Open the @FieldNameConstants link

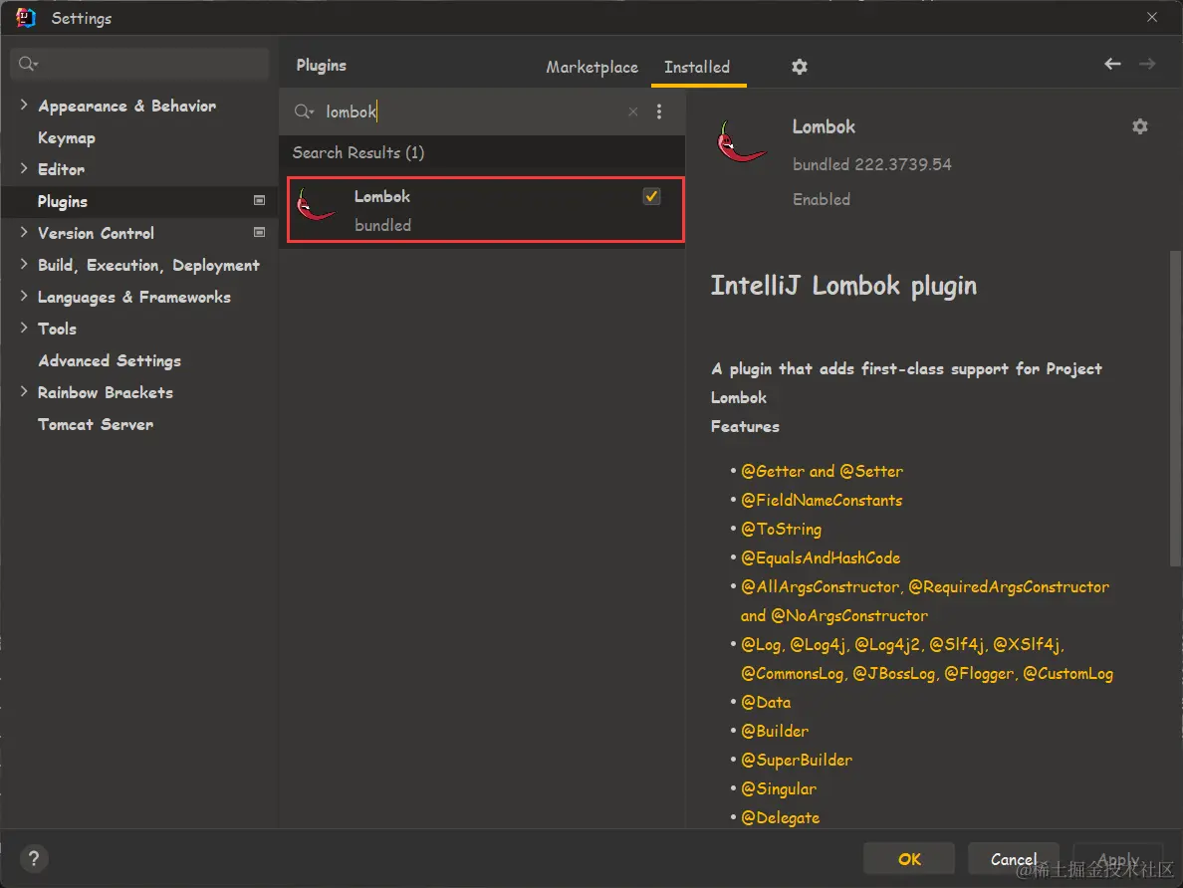tap(821, 500)
